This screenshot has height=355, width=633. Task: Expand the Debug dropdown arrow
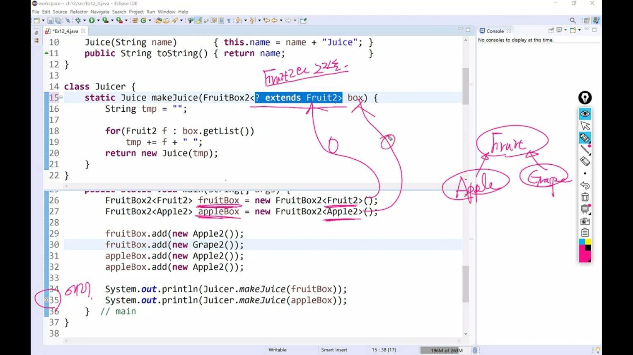click(85, 20)
